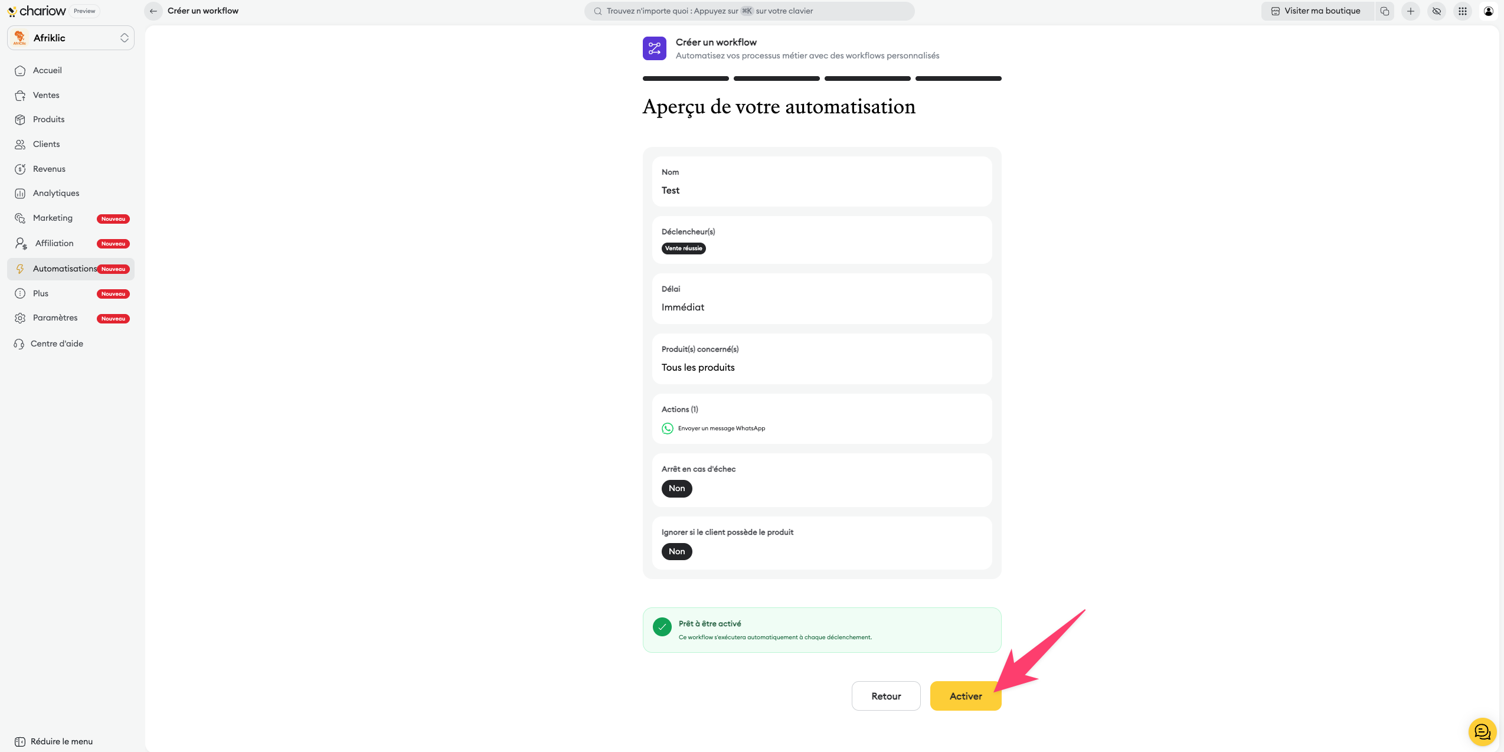Image resolution: width=1504 pixels, height=752 pixels.
Task: Click the first progress step bar
Action: click(685, 79)
